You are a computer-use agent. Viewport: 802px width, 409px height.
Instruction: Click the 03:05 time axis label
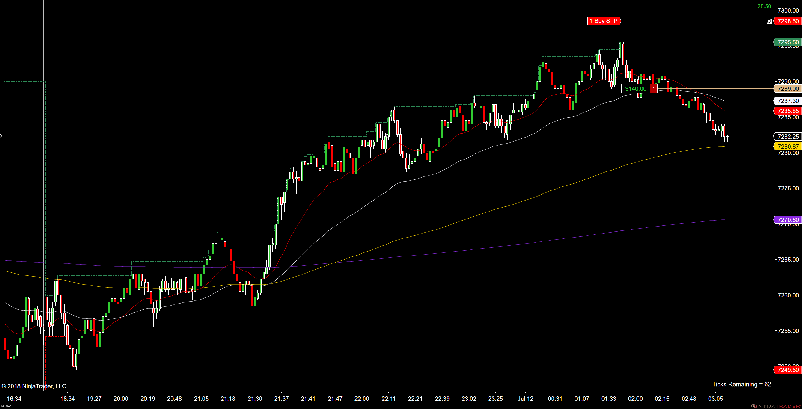coord(715,399)
